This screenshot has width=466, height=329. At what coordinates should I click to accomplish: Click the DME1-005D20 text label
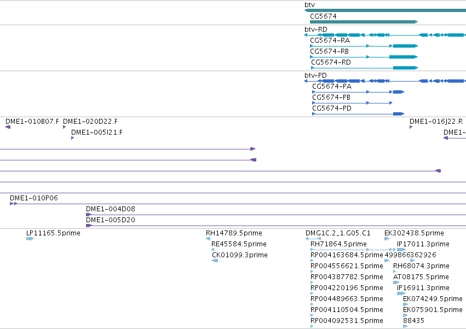click(x=111, y=221)
